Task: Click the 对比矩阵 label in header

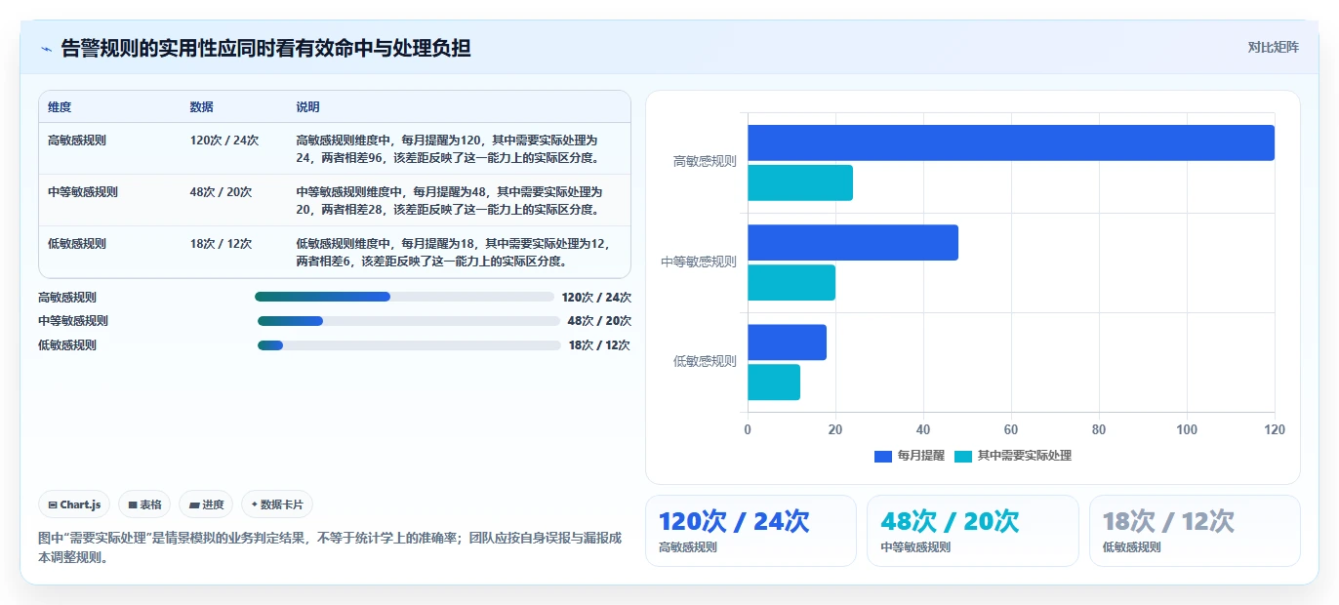Action: point(1273,47)
